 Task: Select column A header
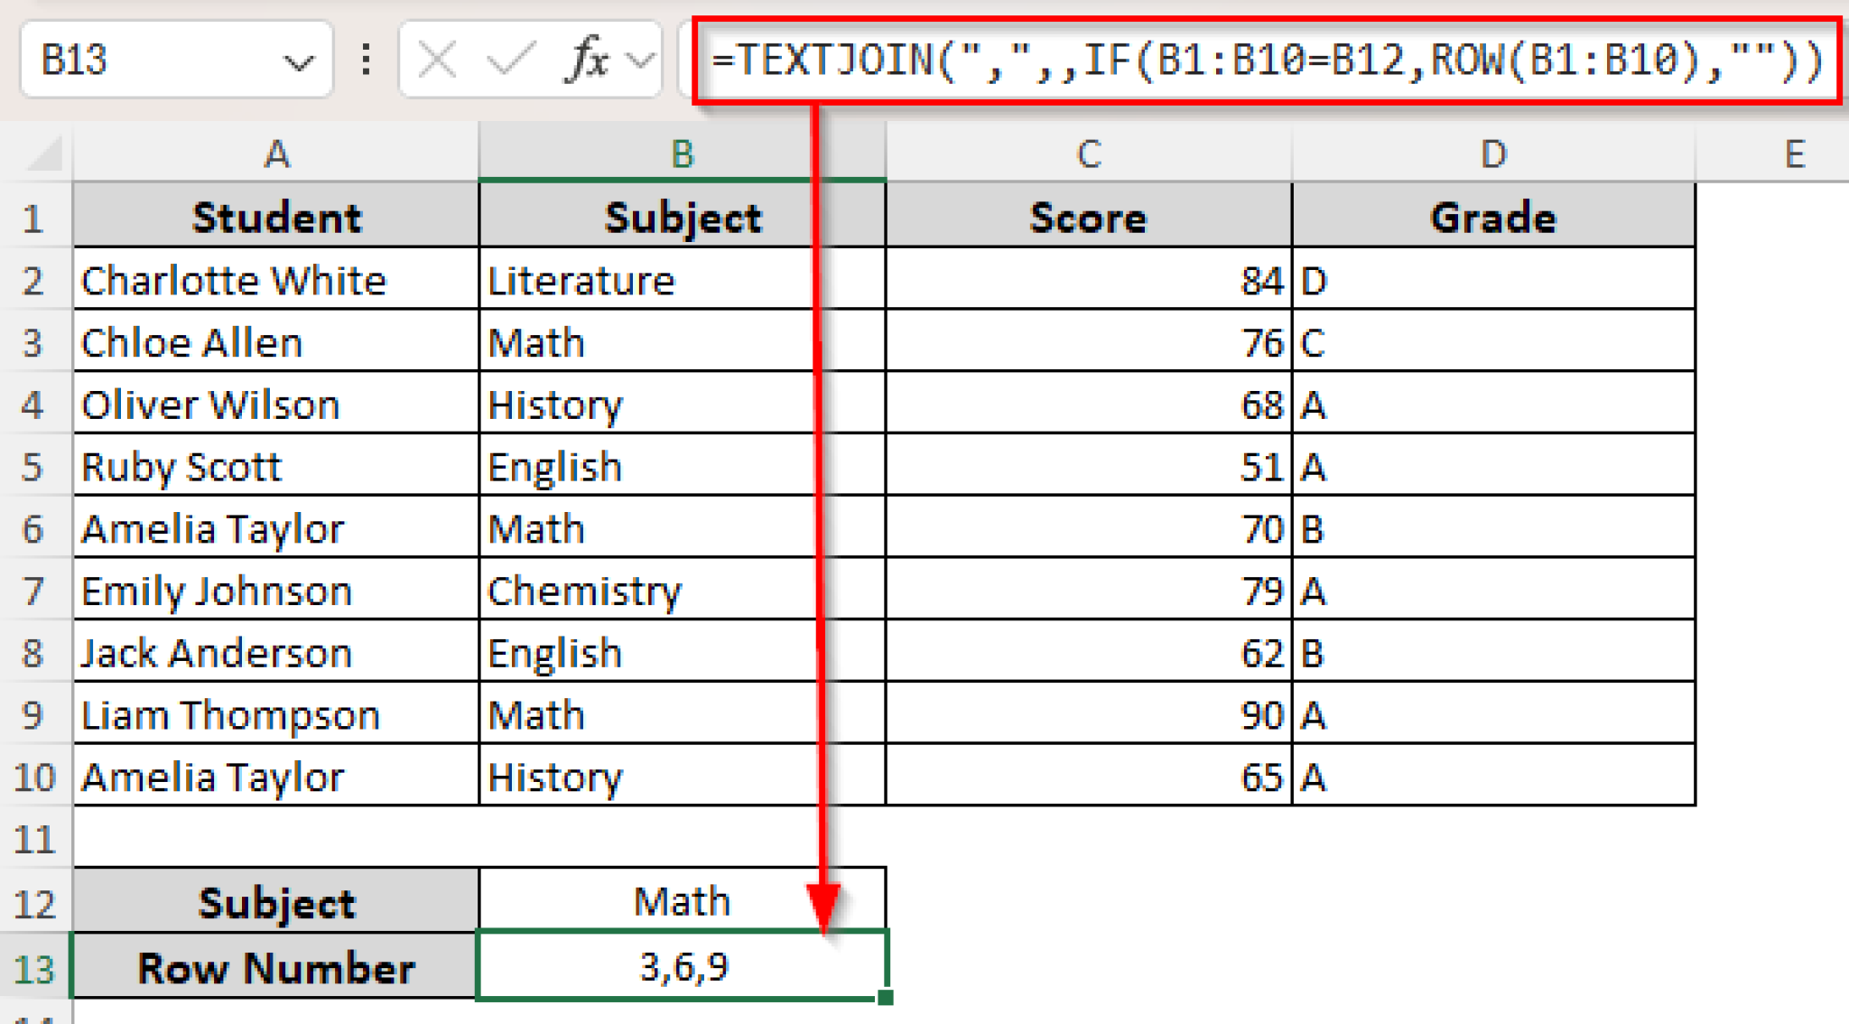coord(276,154)
